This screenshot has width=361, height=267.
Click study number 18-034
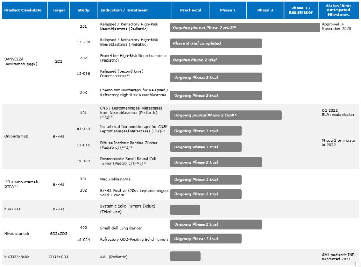(83, 240)
